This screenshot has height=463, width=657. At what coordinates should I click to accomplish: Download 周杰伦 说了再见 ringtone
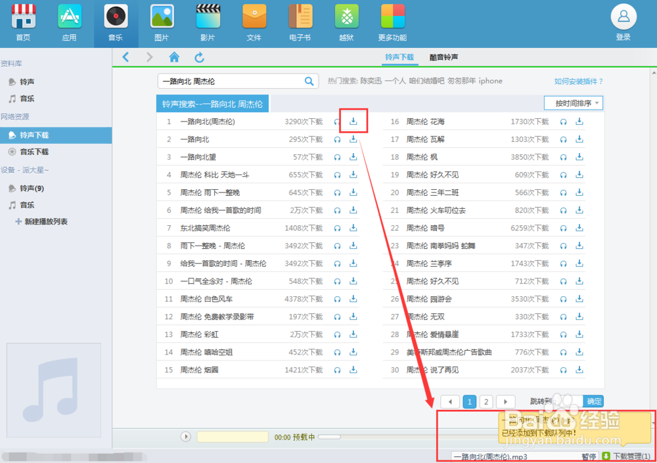tap(579, 370)
